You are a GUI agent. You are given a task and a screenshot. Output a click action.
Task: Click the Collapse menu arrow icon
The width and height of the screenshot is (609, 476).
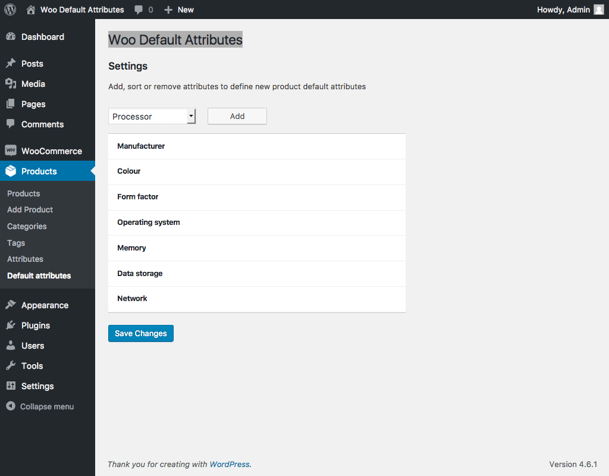click(11, 406)
